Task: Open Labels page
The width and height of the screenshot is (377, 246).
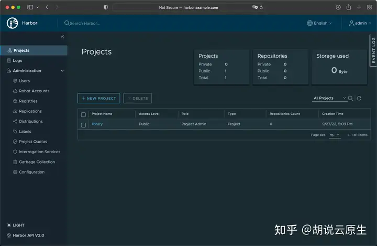Action: (x=25, y=131)
